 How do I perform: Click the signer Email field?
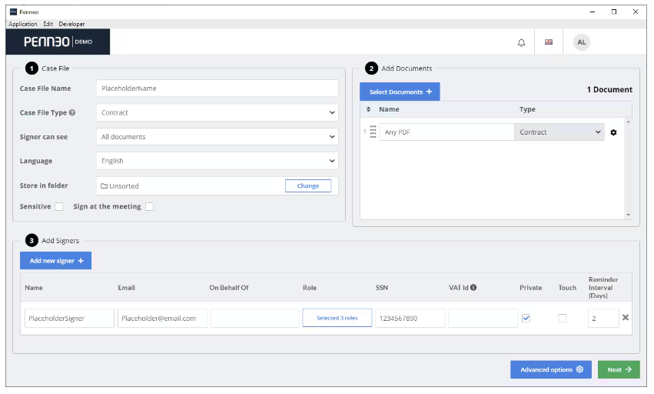coord(162,319)
